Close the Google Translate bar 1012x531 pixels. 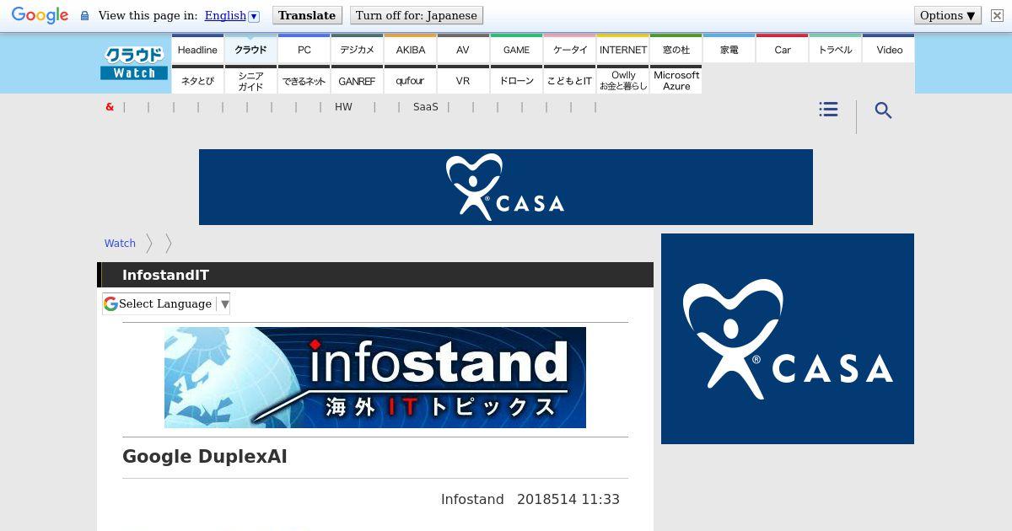coord(997,15)
